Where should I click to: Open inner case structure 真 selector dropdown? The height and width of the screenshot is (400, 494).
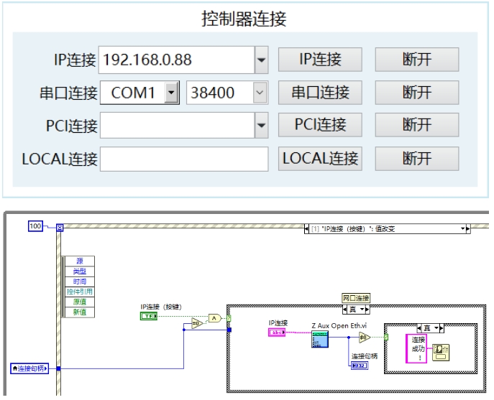point(436,328)
